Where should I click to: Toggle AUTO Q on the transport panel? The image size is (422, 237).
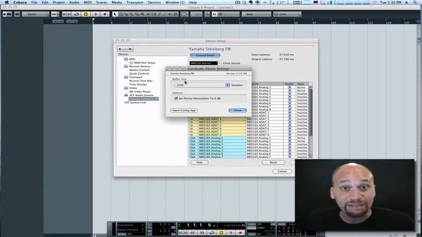pyautogui.click(x=122, y=234)
